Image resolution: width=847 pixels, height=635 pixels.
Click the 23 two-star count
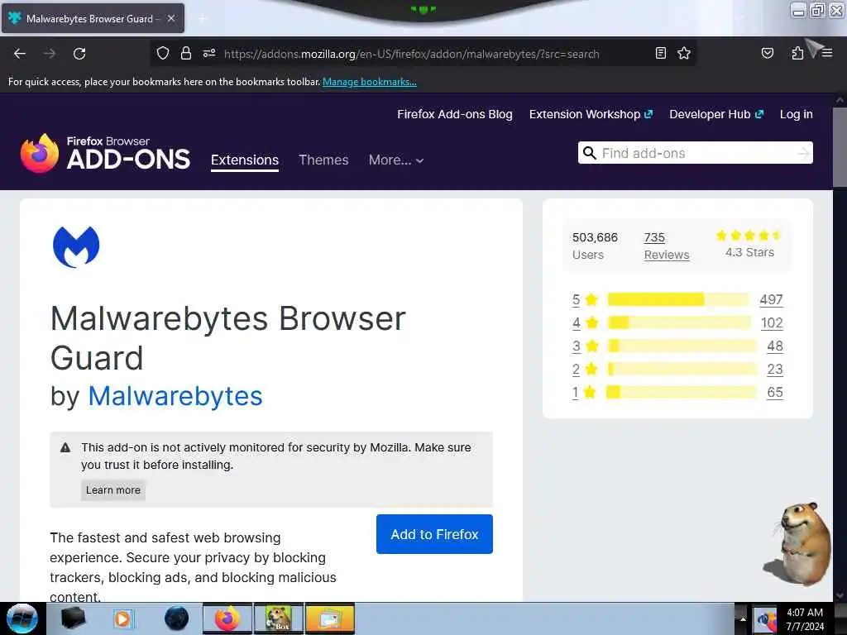(775, 370)
